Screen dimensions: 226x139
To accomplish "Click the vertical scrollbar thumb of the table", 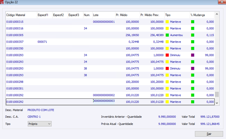I will coord(217,94).
